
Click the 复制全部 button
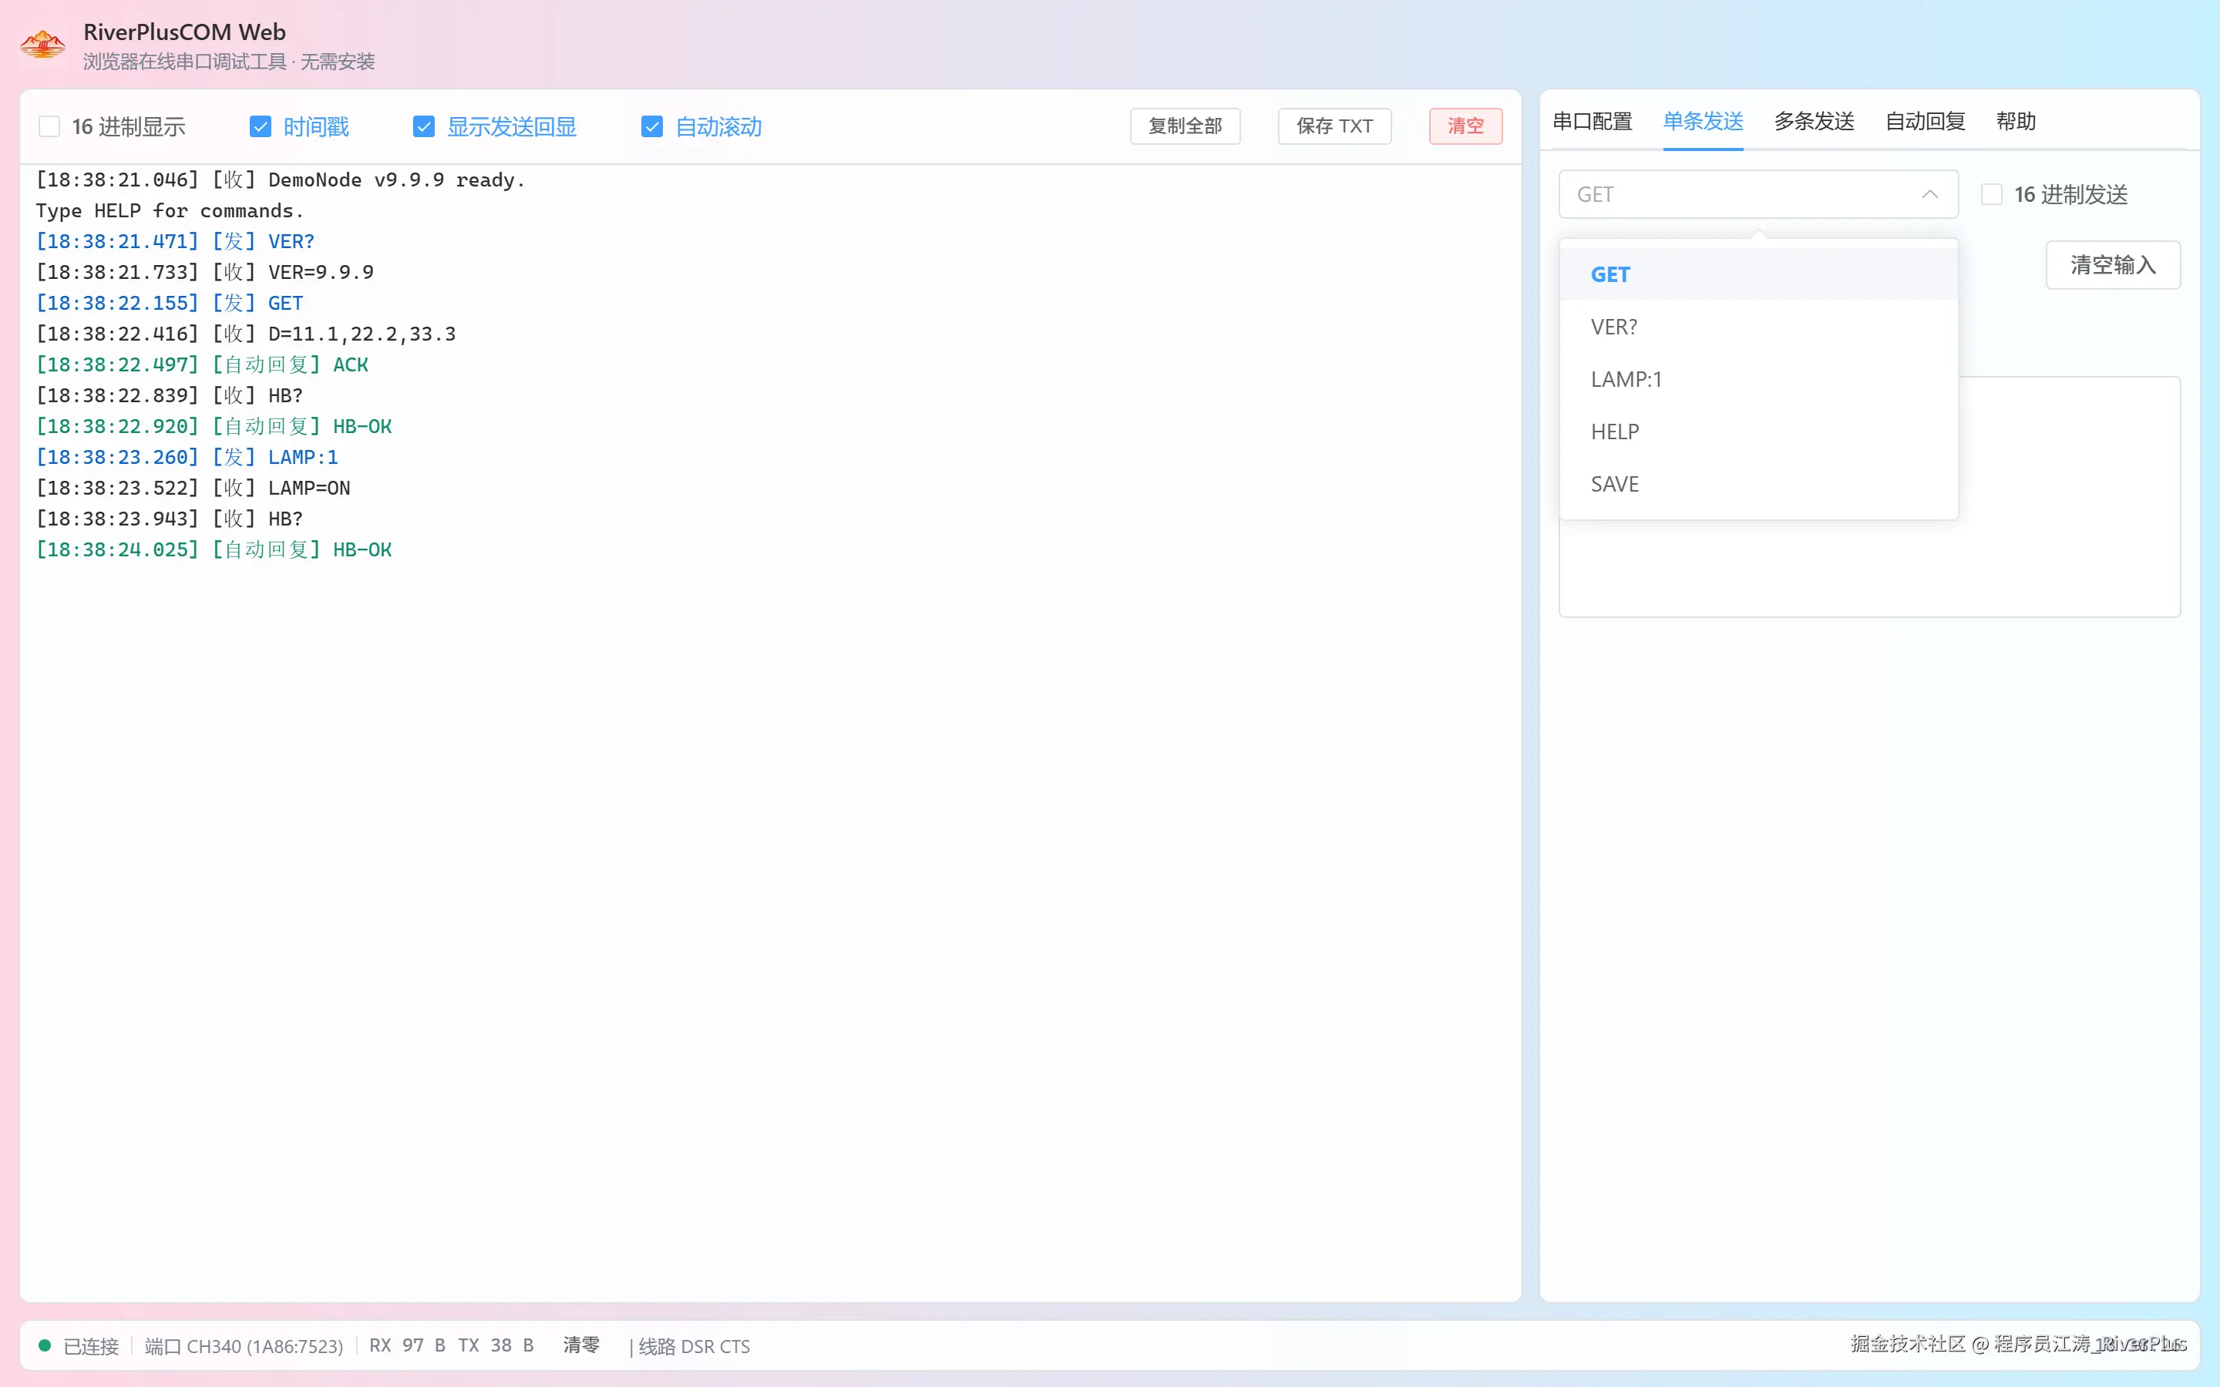1186,126
